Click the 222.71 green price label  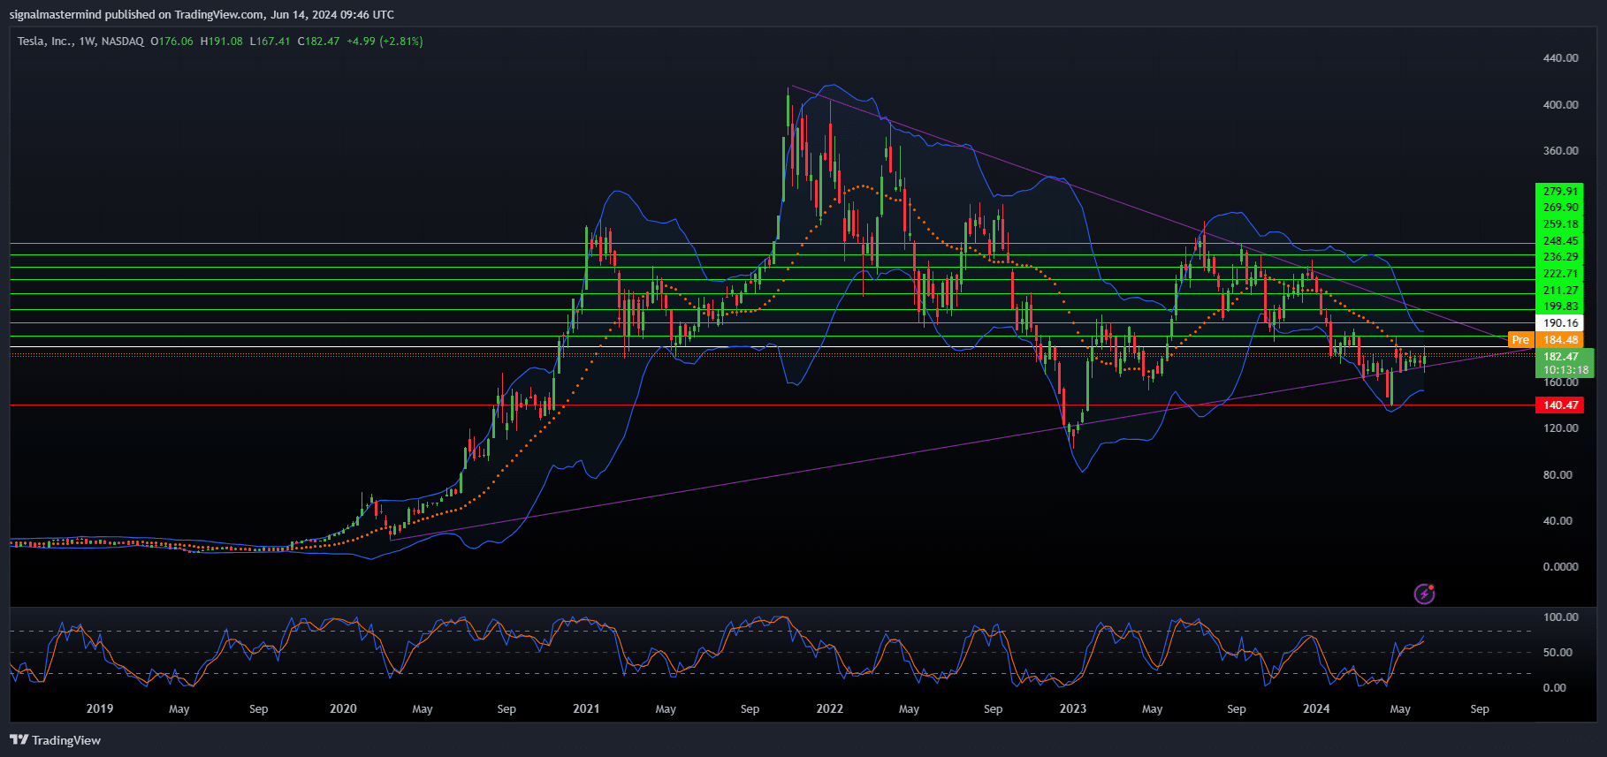tap(1560, 274)
